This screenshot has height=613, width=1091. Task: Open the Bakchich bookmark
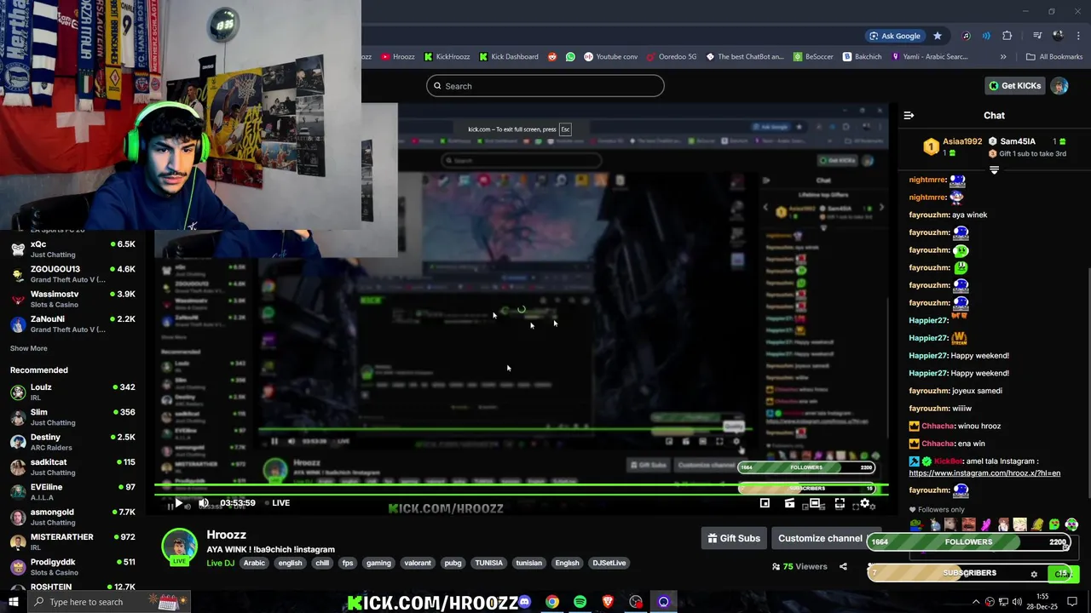point(862,57)
